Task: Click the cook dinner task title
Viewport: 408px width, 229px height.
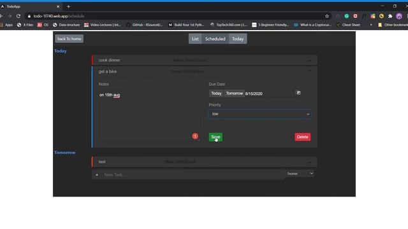Action: click(x=109, y=60)
